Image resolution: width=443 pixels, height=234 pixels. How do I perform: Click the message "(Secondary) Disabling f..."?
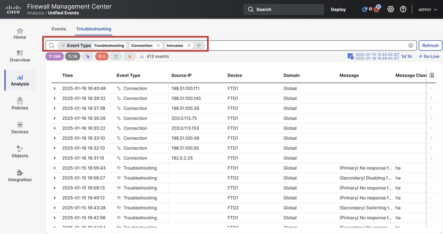pos(365,178)
